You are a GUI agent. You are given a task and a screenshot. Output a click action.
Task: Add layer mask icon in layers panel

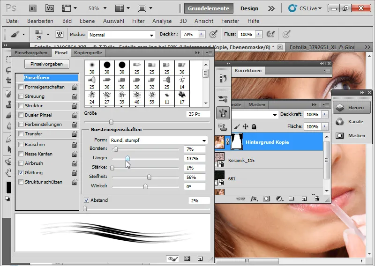[266, 199]
